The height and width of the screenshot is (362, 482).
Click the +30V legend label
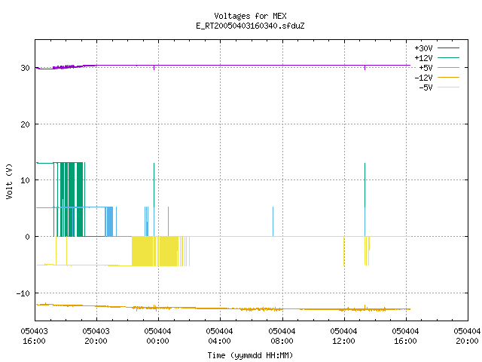click(423, 48)
